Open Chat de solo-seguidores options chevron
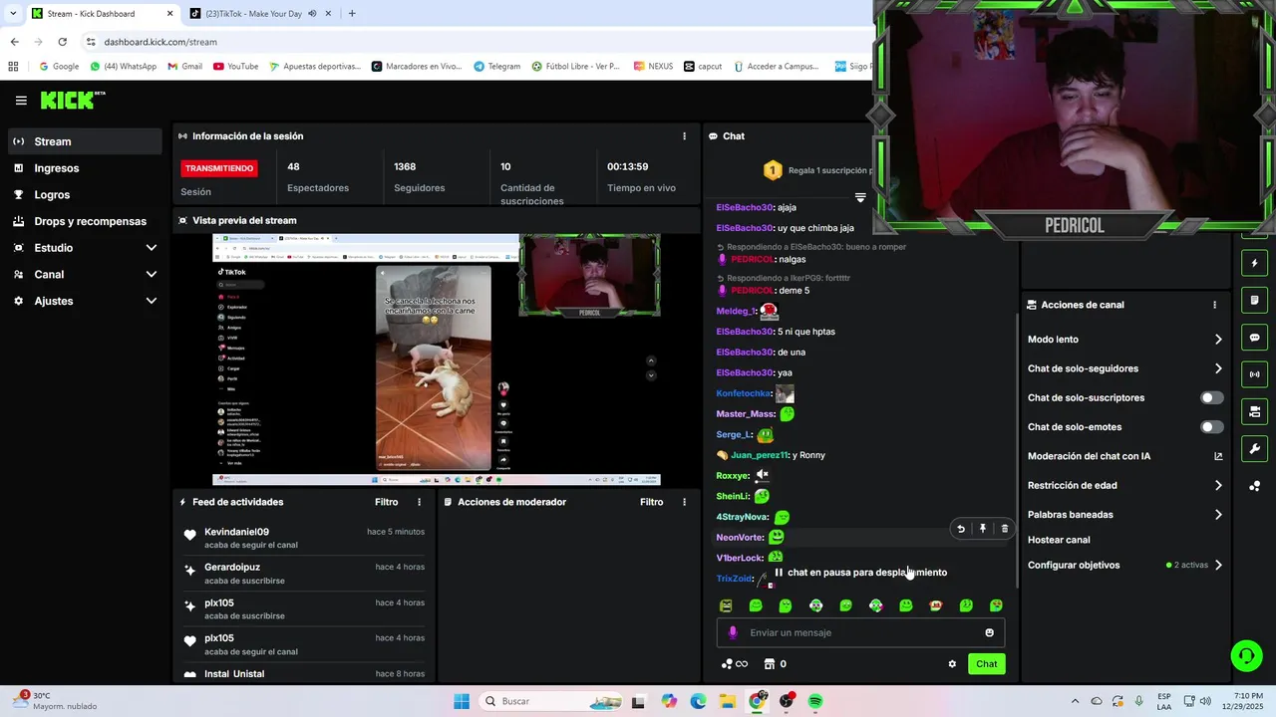The height and width of the screenshot is (717, 1276). tap(1218, 368)
